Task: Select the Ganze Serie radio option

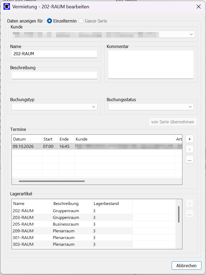Action: click(81, 21)
